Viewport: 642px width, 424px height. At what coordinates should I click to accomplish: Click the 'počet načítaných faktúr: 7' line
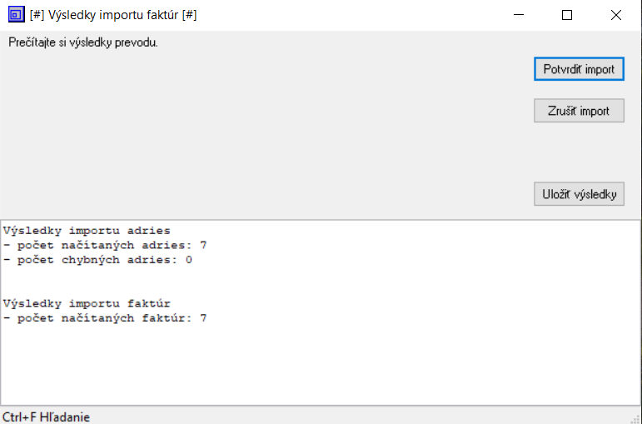coord(105,318)
